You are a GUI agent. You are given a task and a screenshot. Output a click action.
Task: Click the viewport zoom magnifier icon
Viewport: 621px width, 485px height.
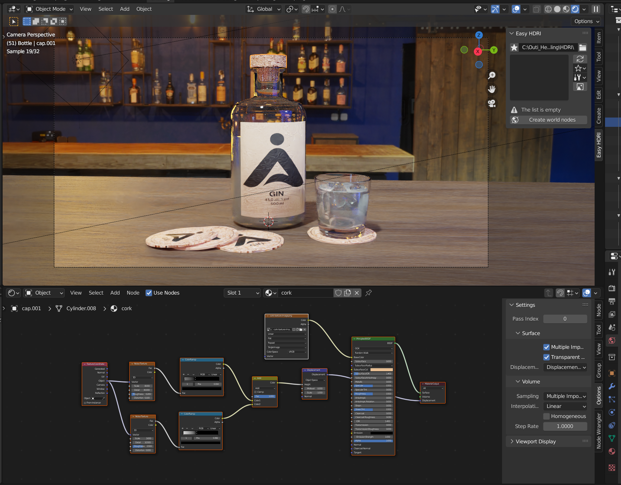coord(492,76)
